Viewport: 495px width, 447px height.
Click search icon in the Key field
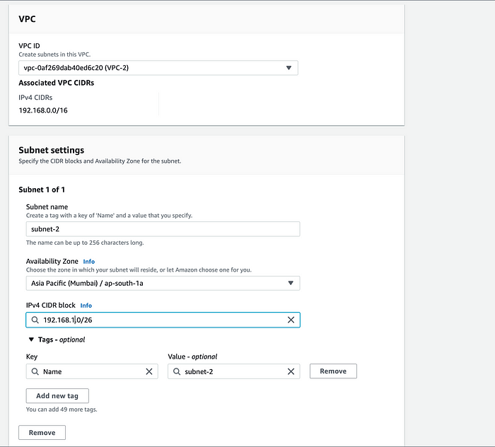click(x=35, y=371)
